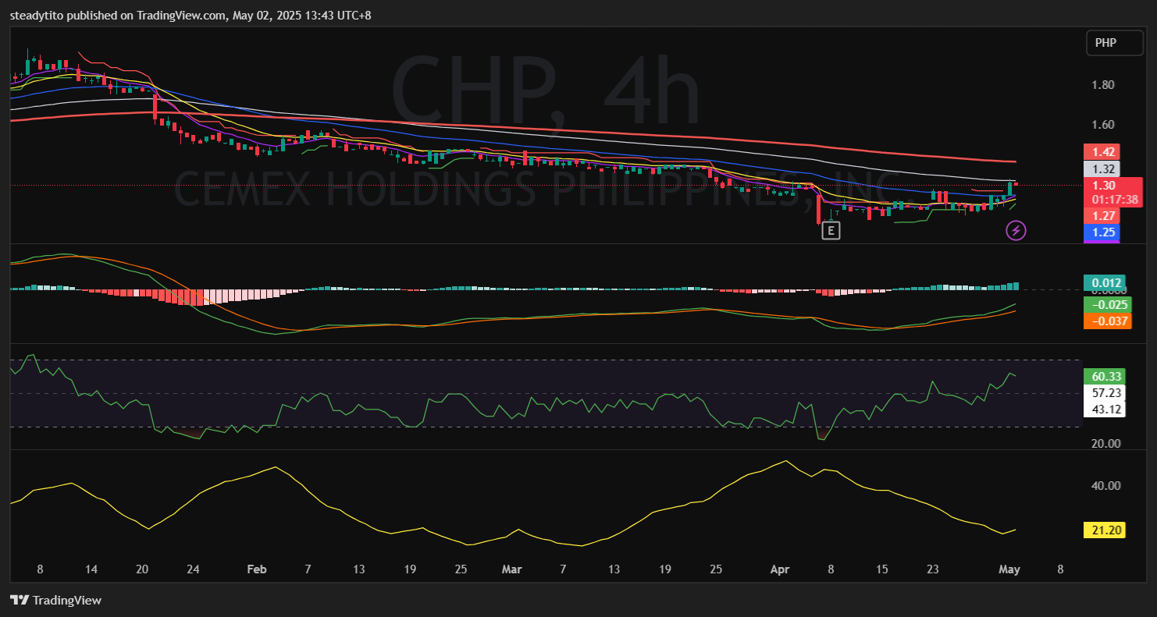Screen dimensions: 1157x617
Task: Click the 1.80 price axis label
Action: pyautogui.click(x=1103, y=85)
